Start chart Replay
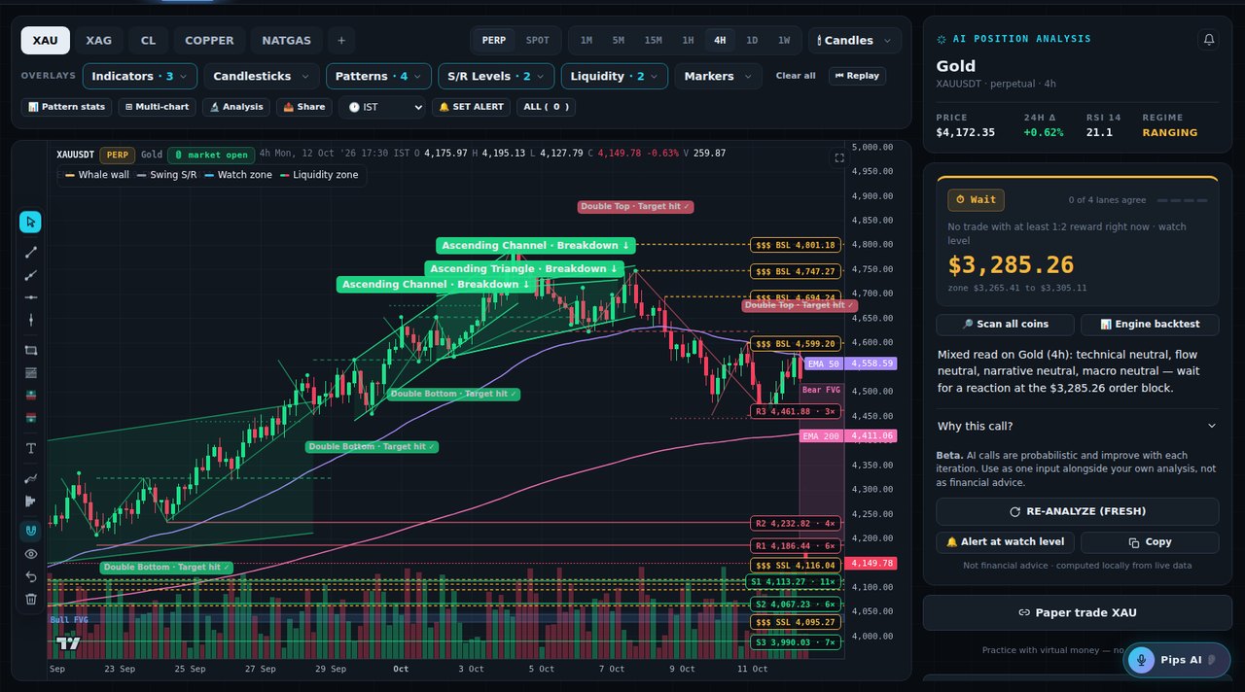1245x692 pixels. tap(857, 76)
